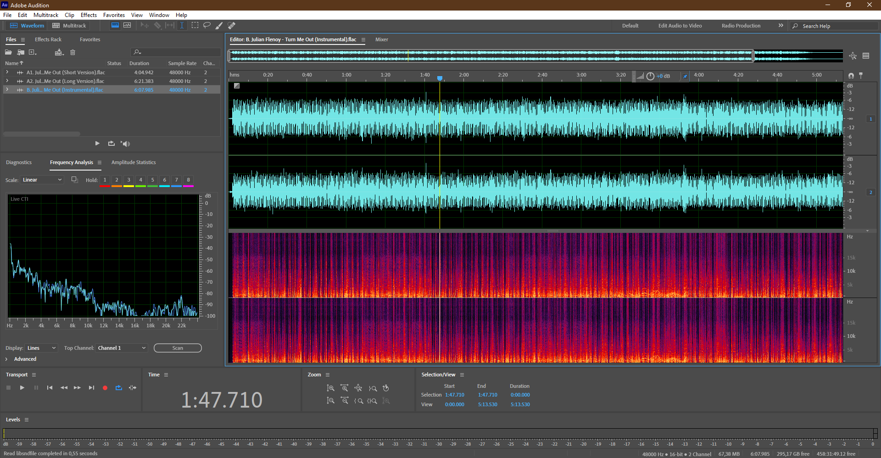The height and width of the screenshot is (458, 881).
Task: Open the Display dropdown set to Lines
Action: [x=41, y=348]
